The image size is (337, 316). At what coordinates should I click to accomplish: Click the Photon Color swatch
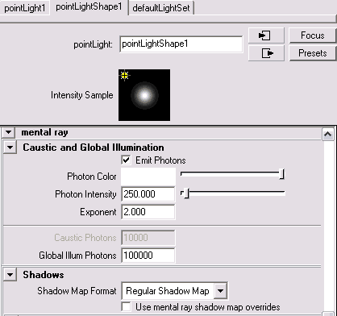point(148,177)
